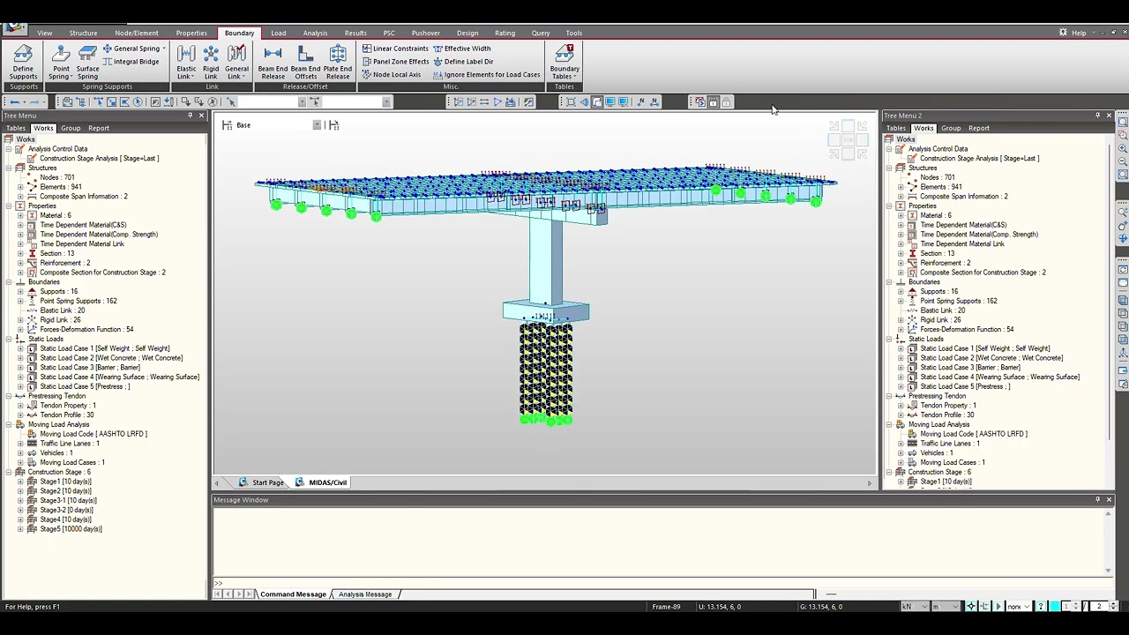Click the Integral Bridge icon
Viewport: 1129px width, 635px height.
pos(108,62)
